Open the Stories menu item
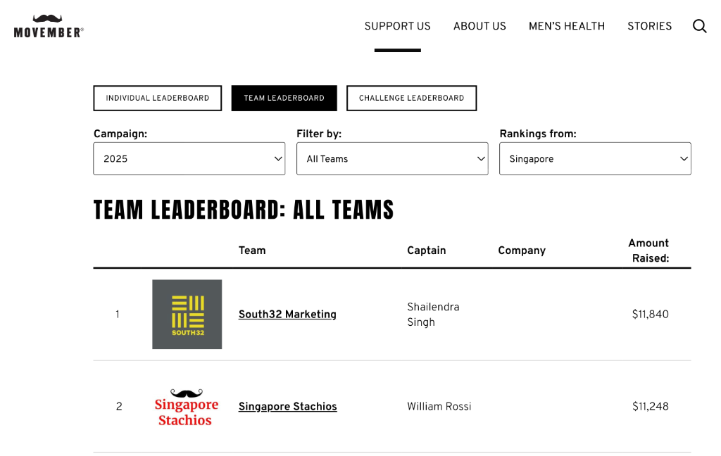This screenshot has height=456, width=721. 649,26
